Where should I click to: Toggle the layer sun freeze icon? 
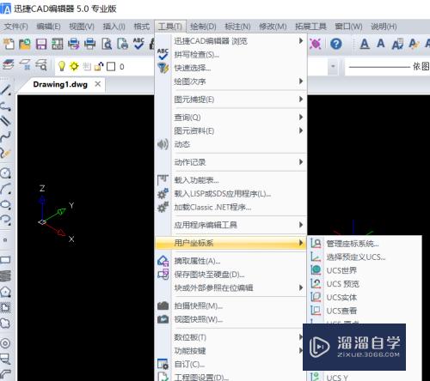[x=74, y=66]
